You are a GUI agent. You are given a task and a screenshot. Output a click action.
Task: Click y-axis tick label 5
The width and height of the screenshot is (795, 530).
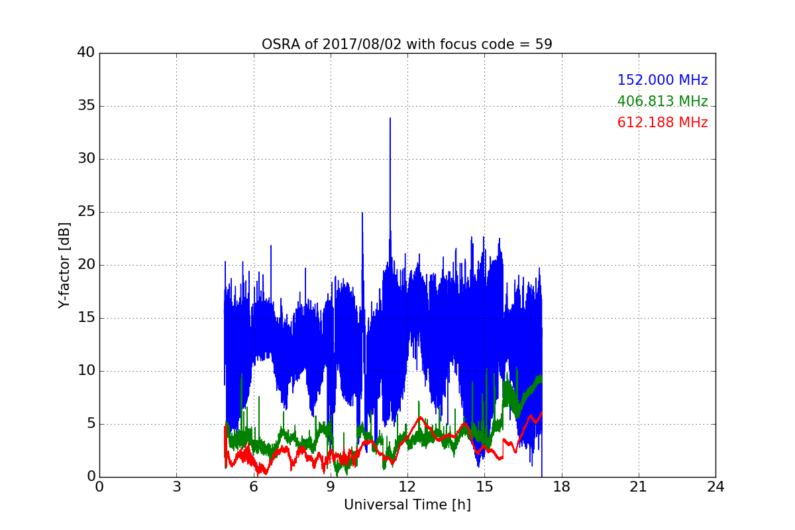(91, 424)
